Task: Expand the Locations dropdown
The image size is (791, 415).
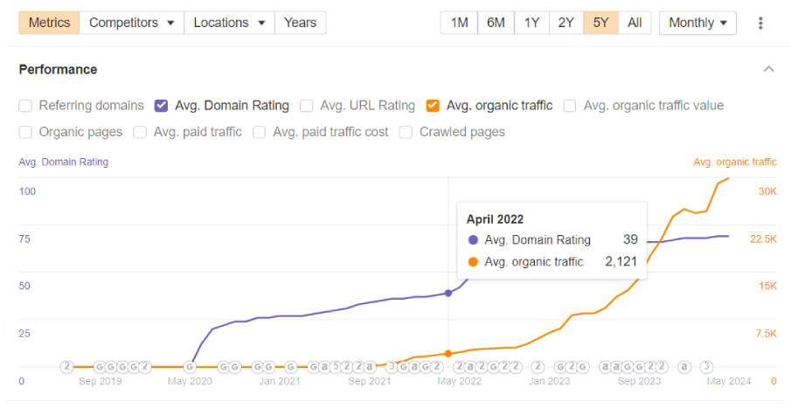Action: point(229,23)
